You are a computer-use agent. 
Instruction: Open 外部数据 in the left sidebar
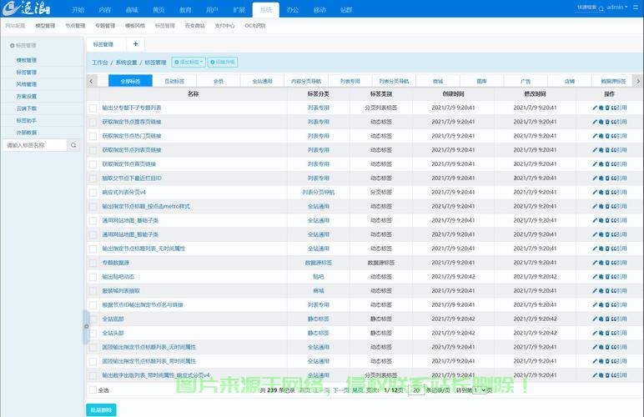pyautogui.click(x=27, y=133)
